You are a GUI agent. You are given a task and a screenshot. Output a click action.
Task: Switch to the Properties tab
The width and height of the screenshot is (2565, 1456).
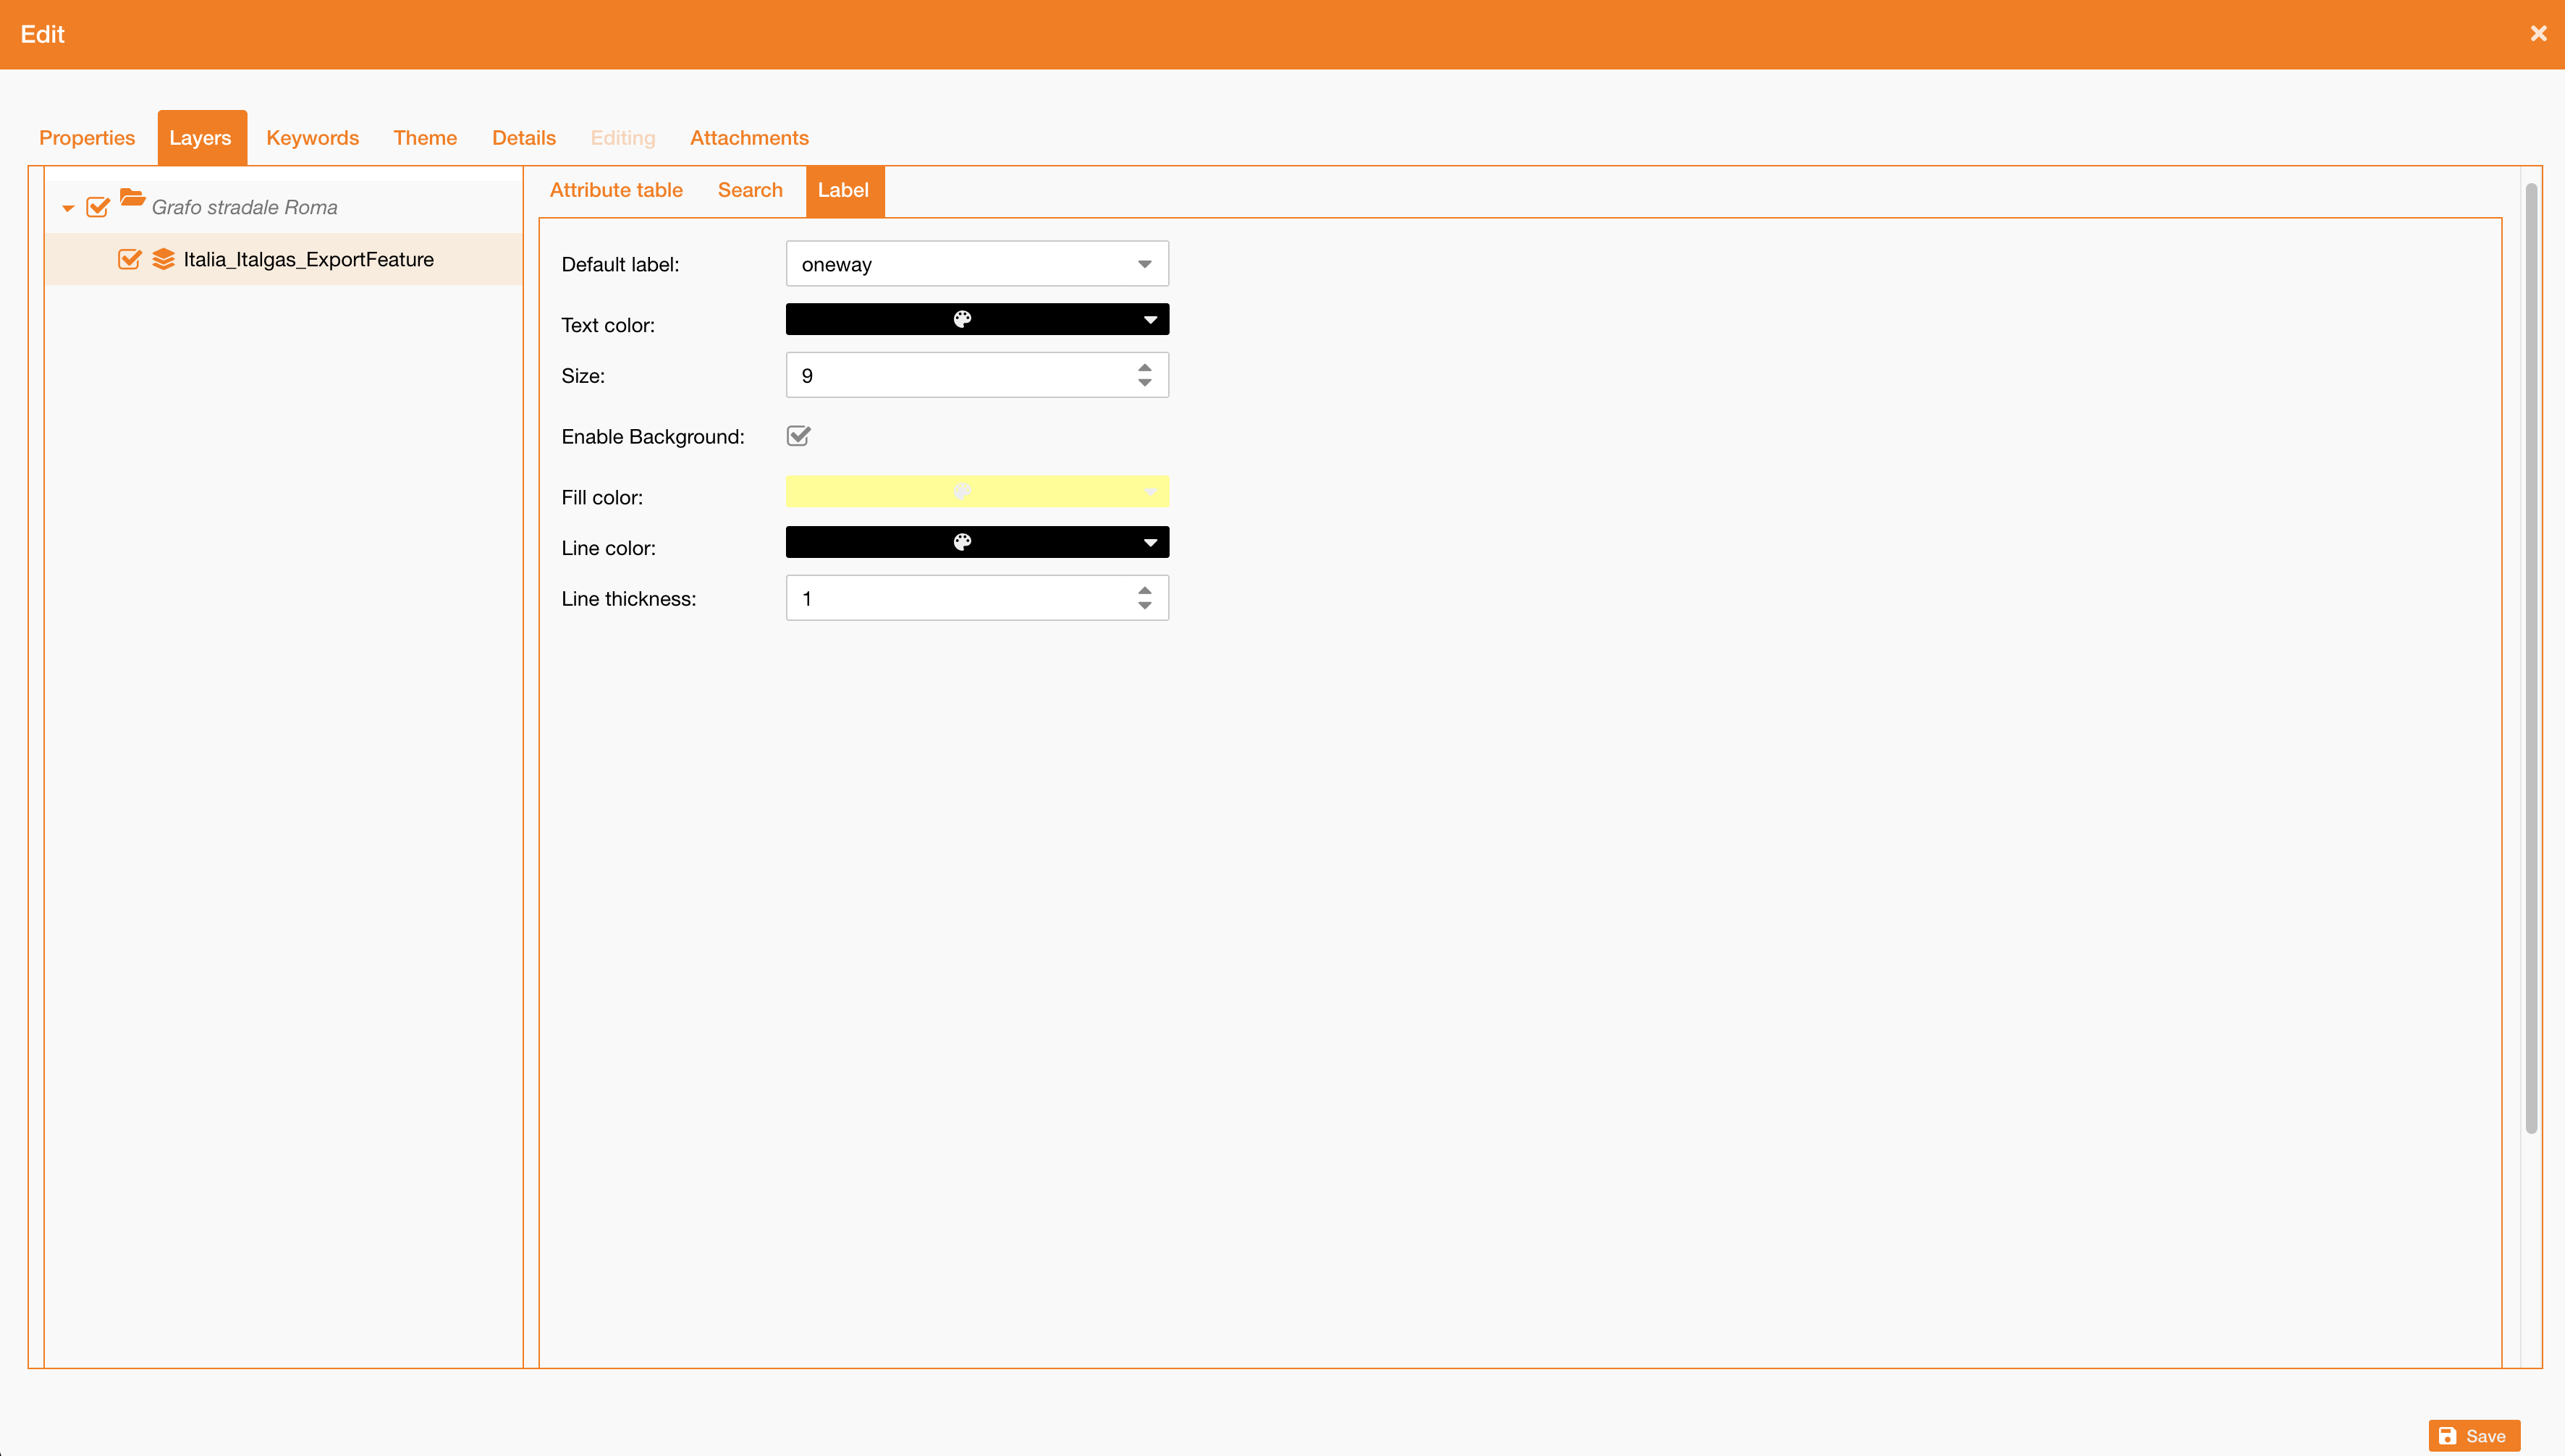point(87,138)
